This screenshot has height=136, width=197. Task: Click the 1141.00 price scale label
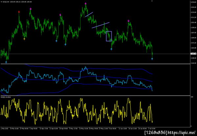[194, 63]
